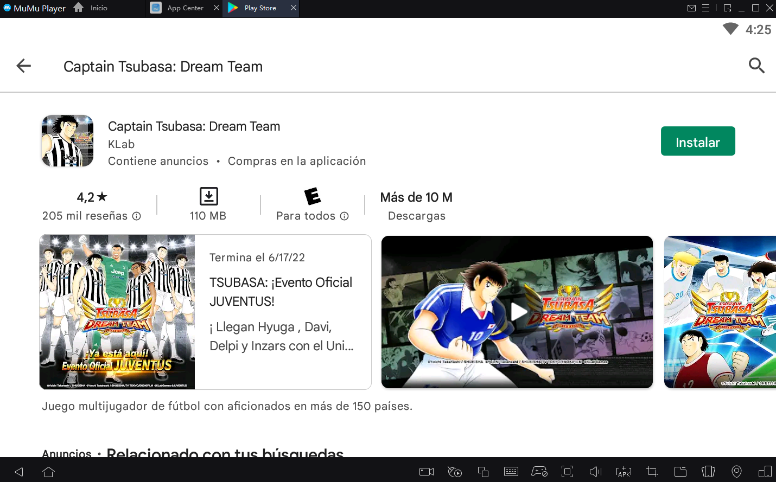Switch to the App Center tab

(185, 8)
